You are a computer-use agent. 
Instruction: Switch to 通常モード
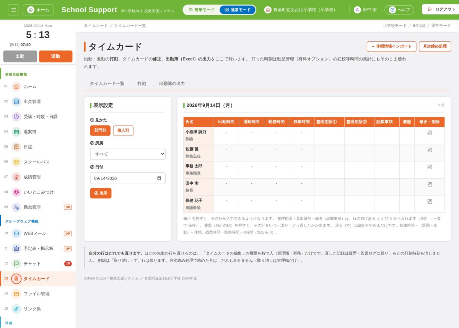[x=238, y=10]
